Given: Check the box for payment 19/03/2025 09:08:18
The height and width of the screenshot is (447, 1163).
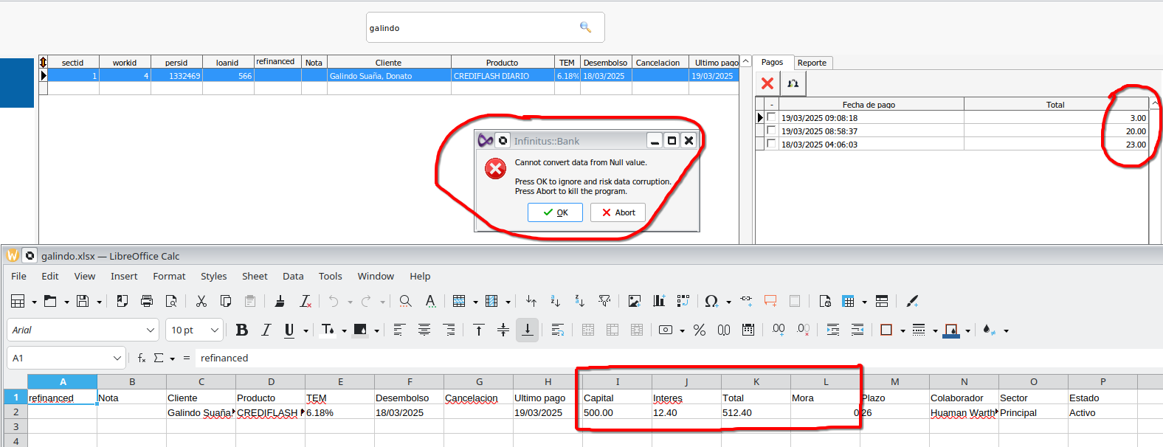Looking at the screenshot, I should 771,117.
